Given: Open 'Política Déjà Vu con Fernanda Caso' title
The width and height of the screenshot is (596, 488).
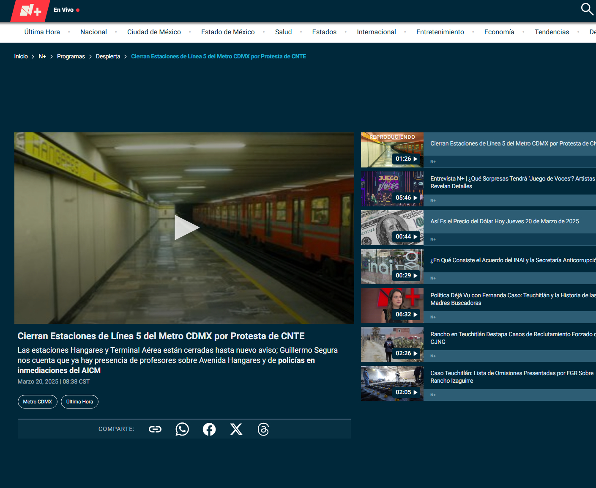Looking at the screenshot, I should point(513,299).
